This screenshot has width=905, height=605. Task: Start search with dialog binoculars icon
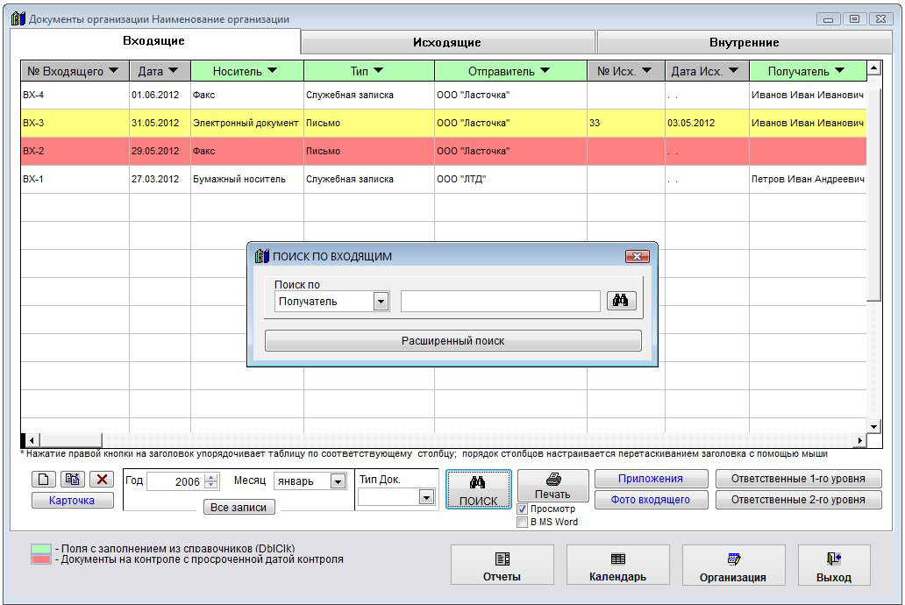click(621, 301)
